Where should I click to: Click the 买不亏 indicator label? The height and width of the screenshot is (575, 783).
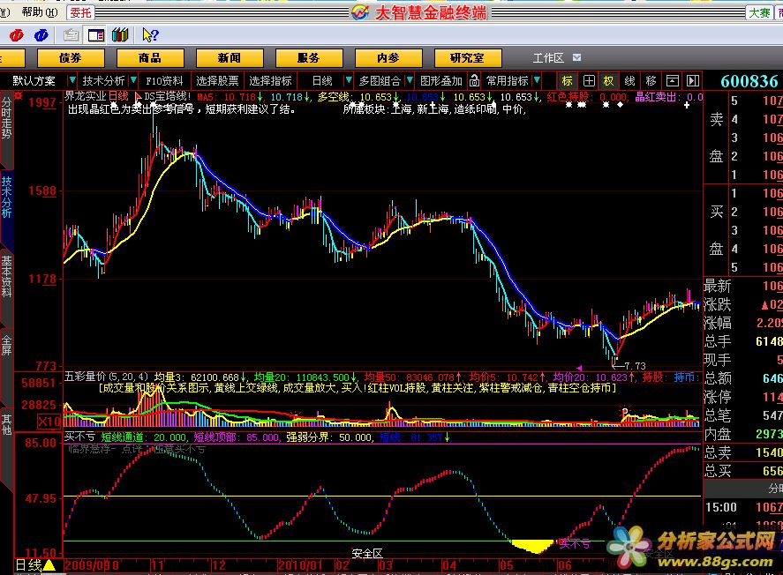[79, 437]
